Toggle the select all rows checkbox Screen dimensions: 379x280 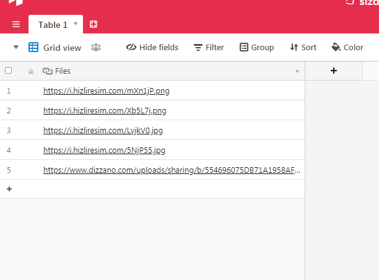(9, 71)
